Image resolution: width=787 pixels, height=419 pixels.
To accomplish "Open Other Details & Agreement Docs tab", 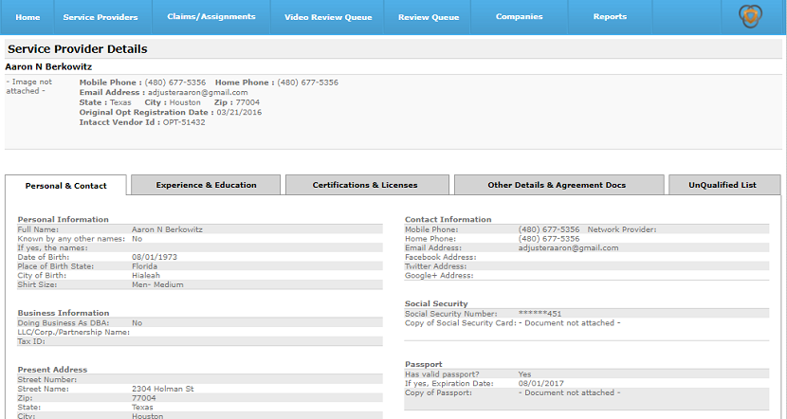I will pos(557,185).
